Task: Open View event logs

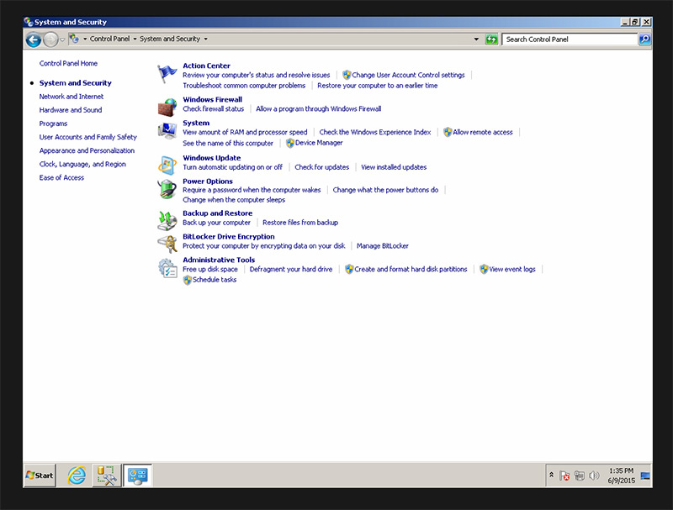Action: point(512,269)
